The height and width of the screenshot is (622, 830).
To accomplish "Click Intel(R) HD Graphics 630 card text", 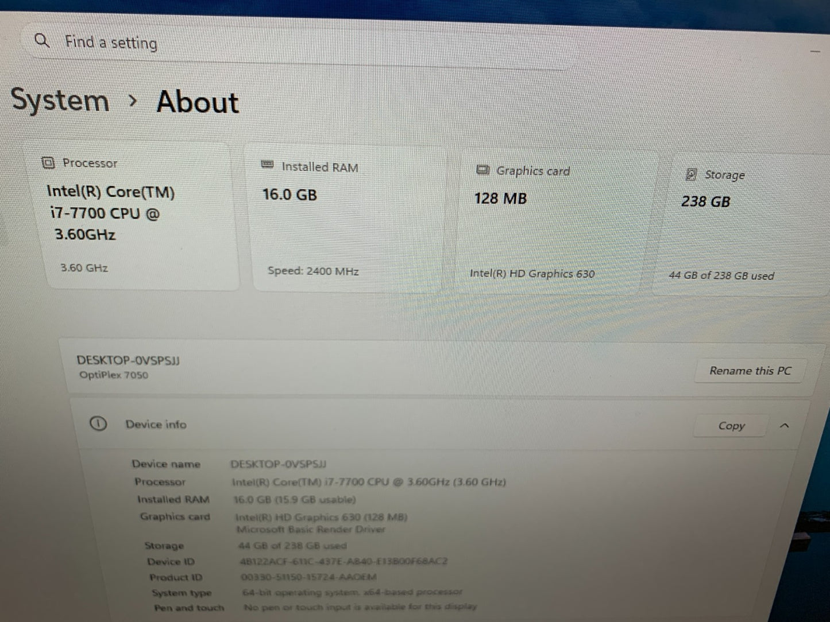I will (532, 274).
